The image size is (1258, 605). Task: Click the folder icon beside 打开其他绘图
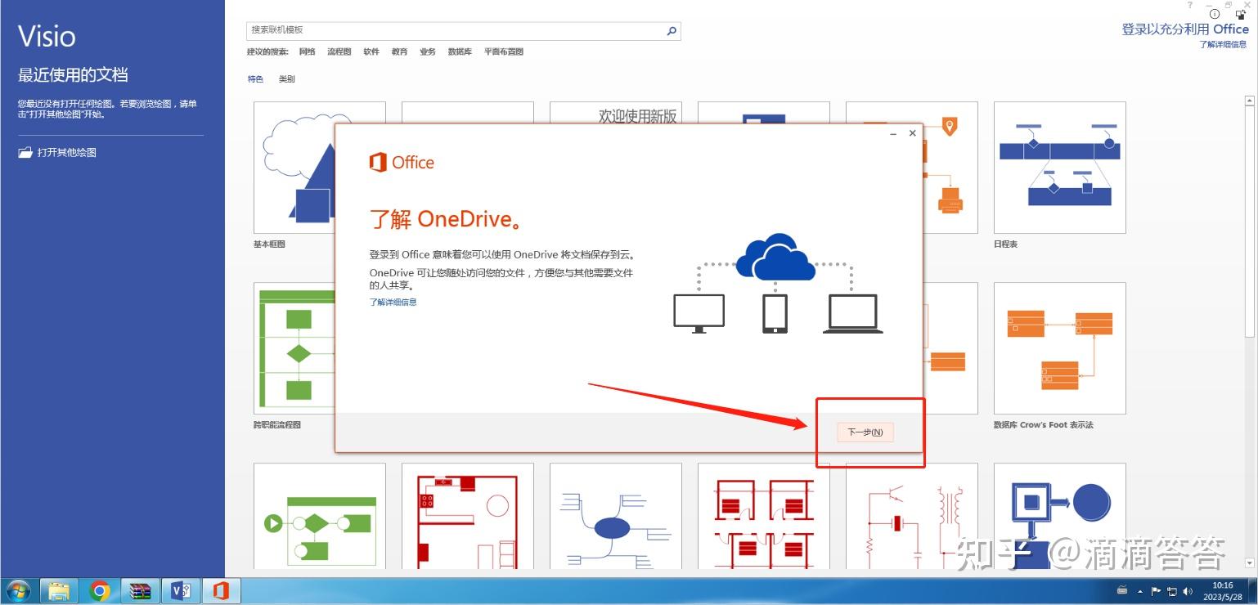point(25,152)
